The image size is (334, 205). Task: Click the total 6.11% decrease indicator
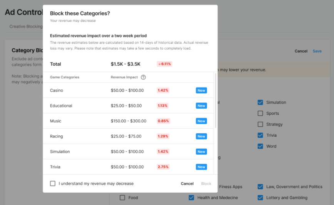click(164, 64)
